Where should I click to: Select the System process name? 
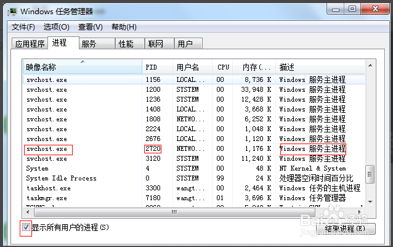(37, 168)
